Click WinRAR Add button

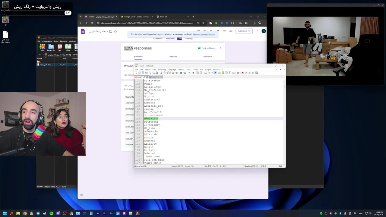click(x=42, y=47)
